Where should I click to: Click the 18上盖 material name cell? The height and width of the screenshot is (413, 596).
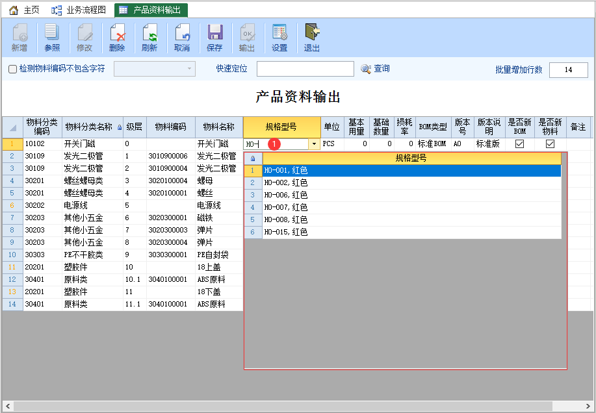click(219, 268)
